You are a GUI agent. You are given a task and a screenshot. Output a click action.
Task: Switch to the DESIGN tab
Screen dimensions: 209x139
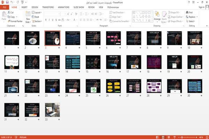(x=34, y=7)
